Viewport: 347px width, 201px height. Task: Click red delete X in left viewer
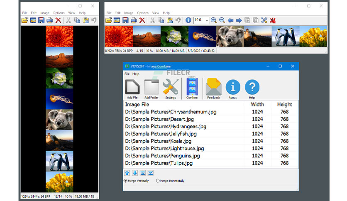click(58, 20)
